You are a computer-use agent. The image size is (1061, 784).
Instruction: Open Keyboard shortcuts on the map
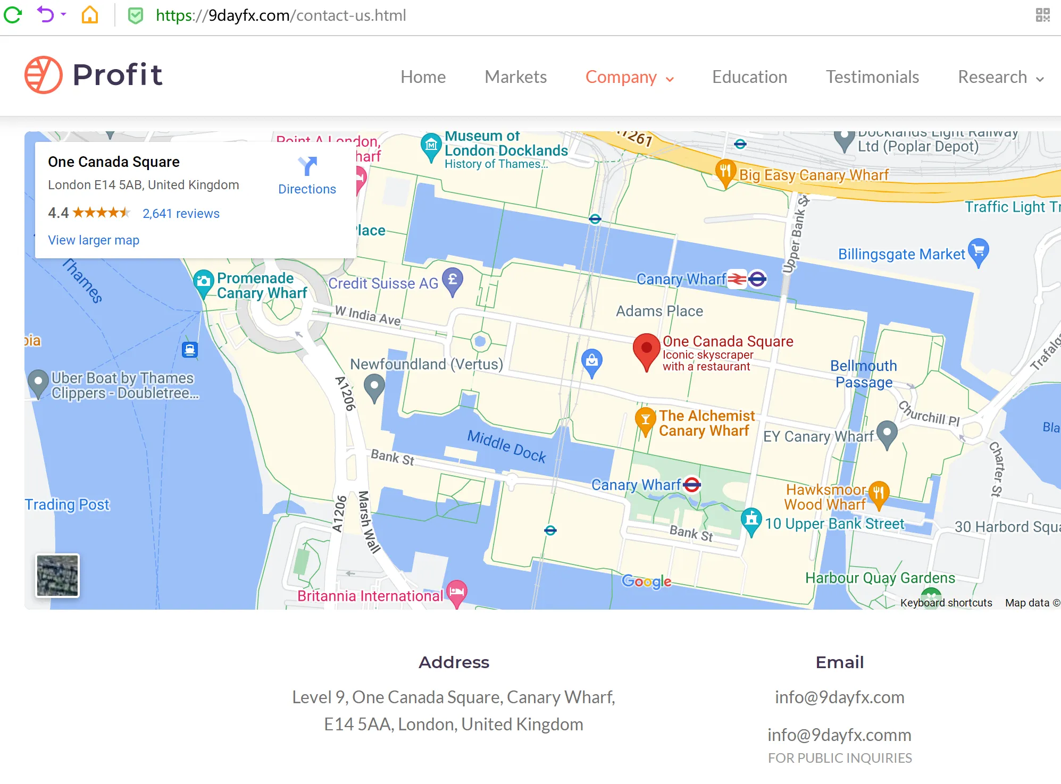[946, 603]
